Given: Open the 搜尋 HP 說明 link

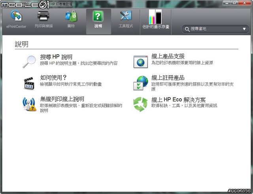Looking at the screenshot, I should 56,57.
